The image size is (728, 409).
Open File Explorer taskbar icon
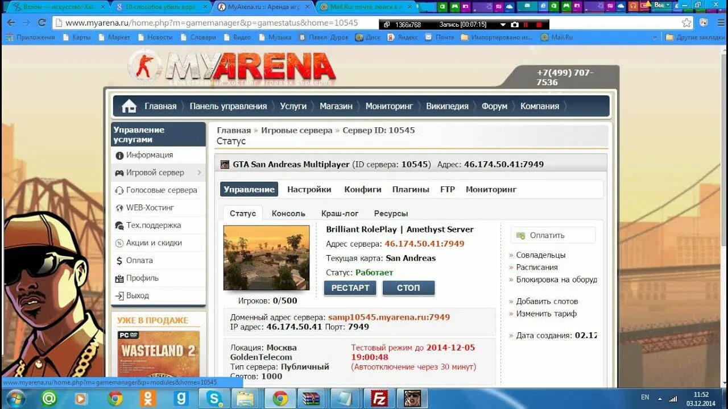click(246, 399)
